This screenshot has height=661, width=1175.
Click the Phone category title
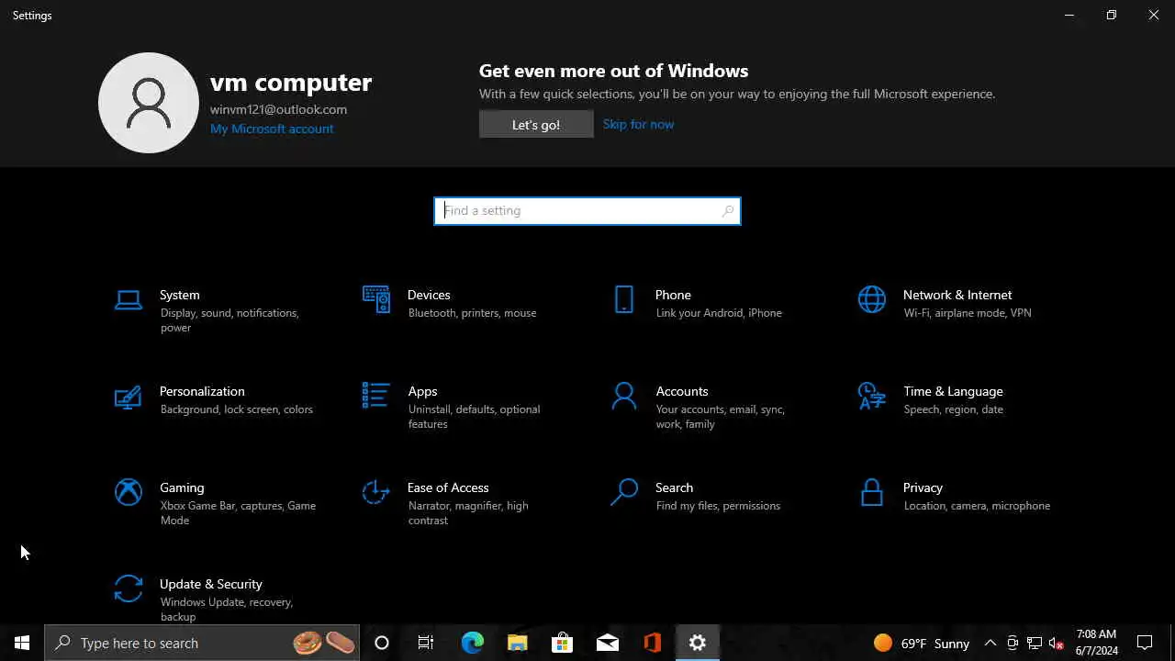pyautogui.click(x=673, y=295)
